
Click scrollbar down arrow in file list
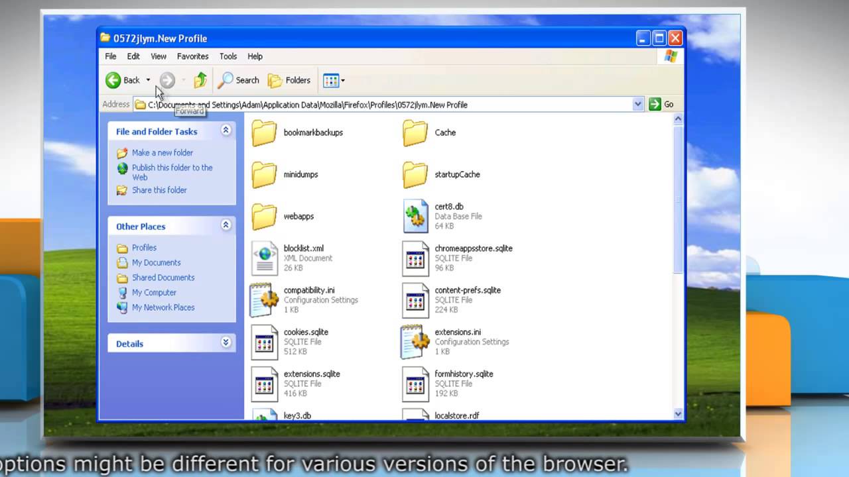[x=678, y=414]
